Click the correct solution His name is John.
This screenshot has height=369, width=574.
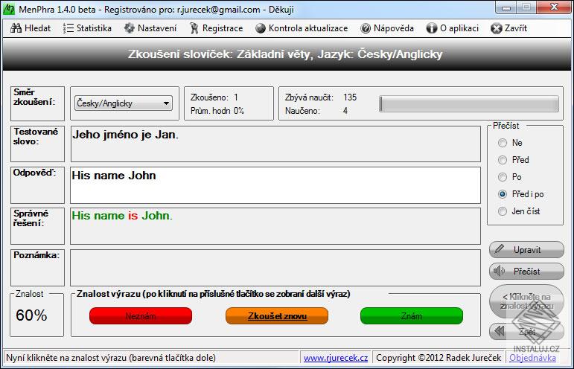click(122, 216)
